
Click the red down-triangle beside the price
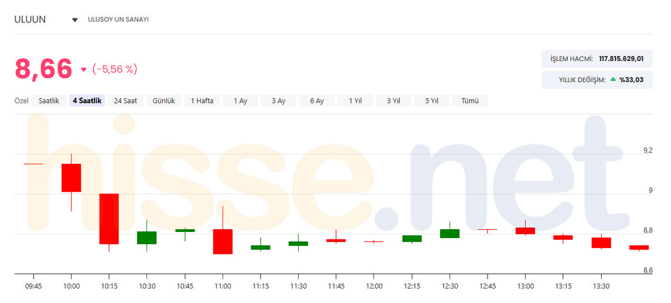(x=84, y=70)
